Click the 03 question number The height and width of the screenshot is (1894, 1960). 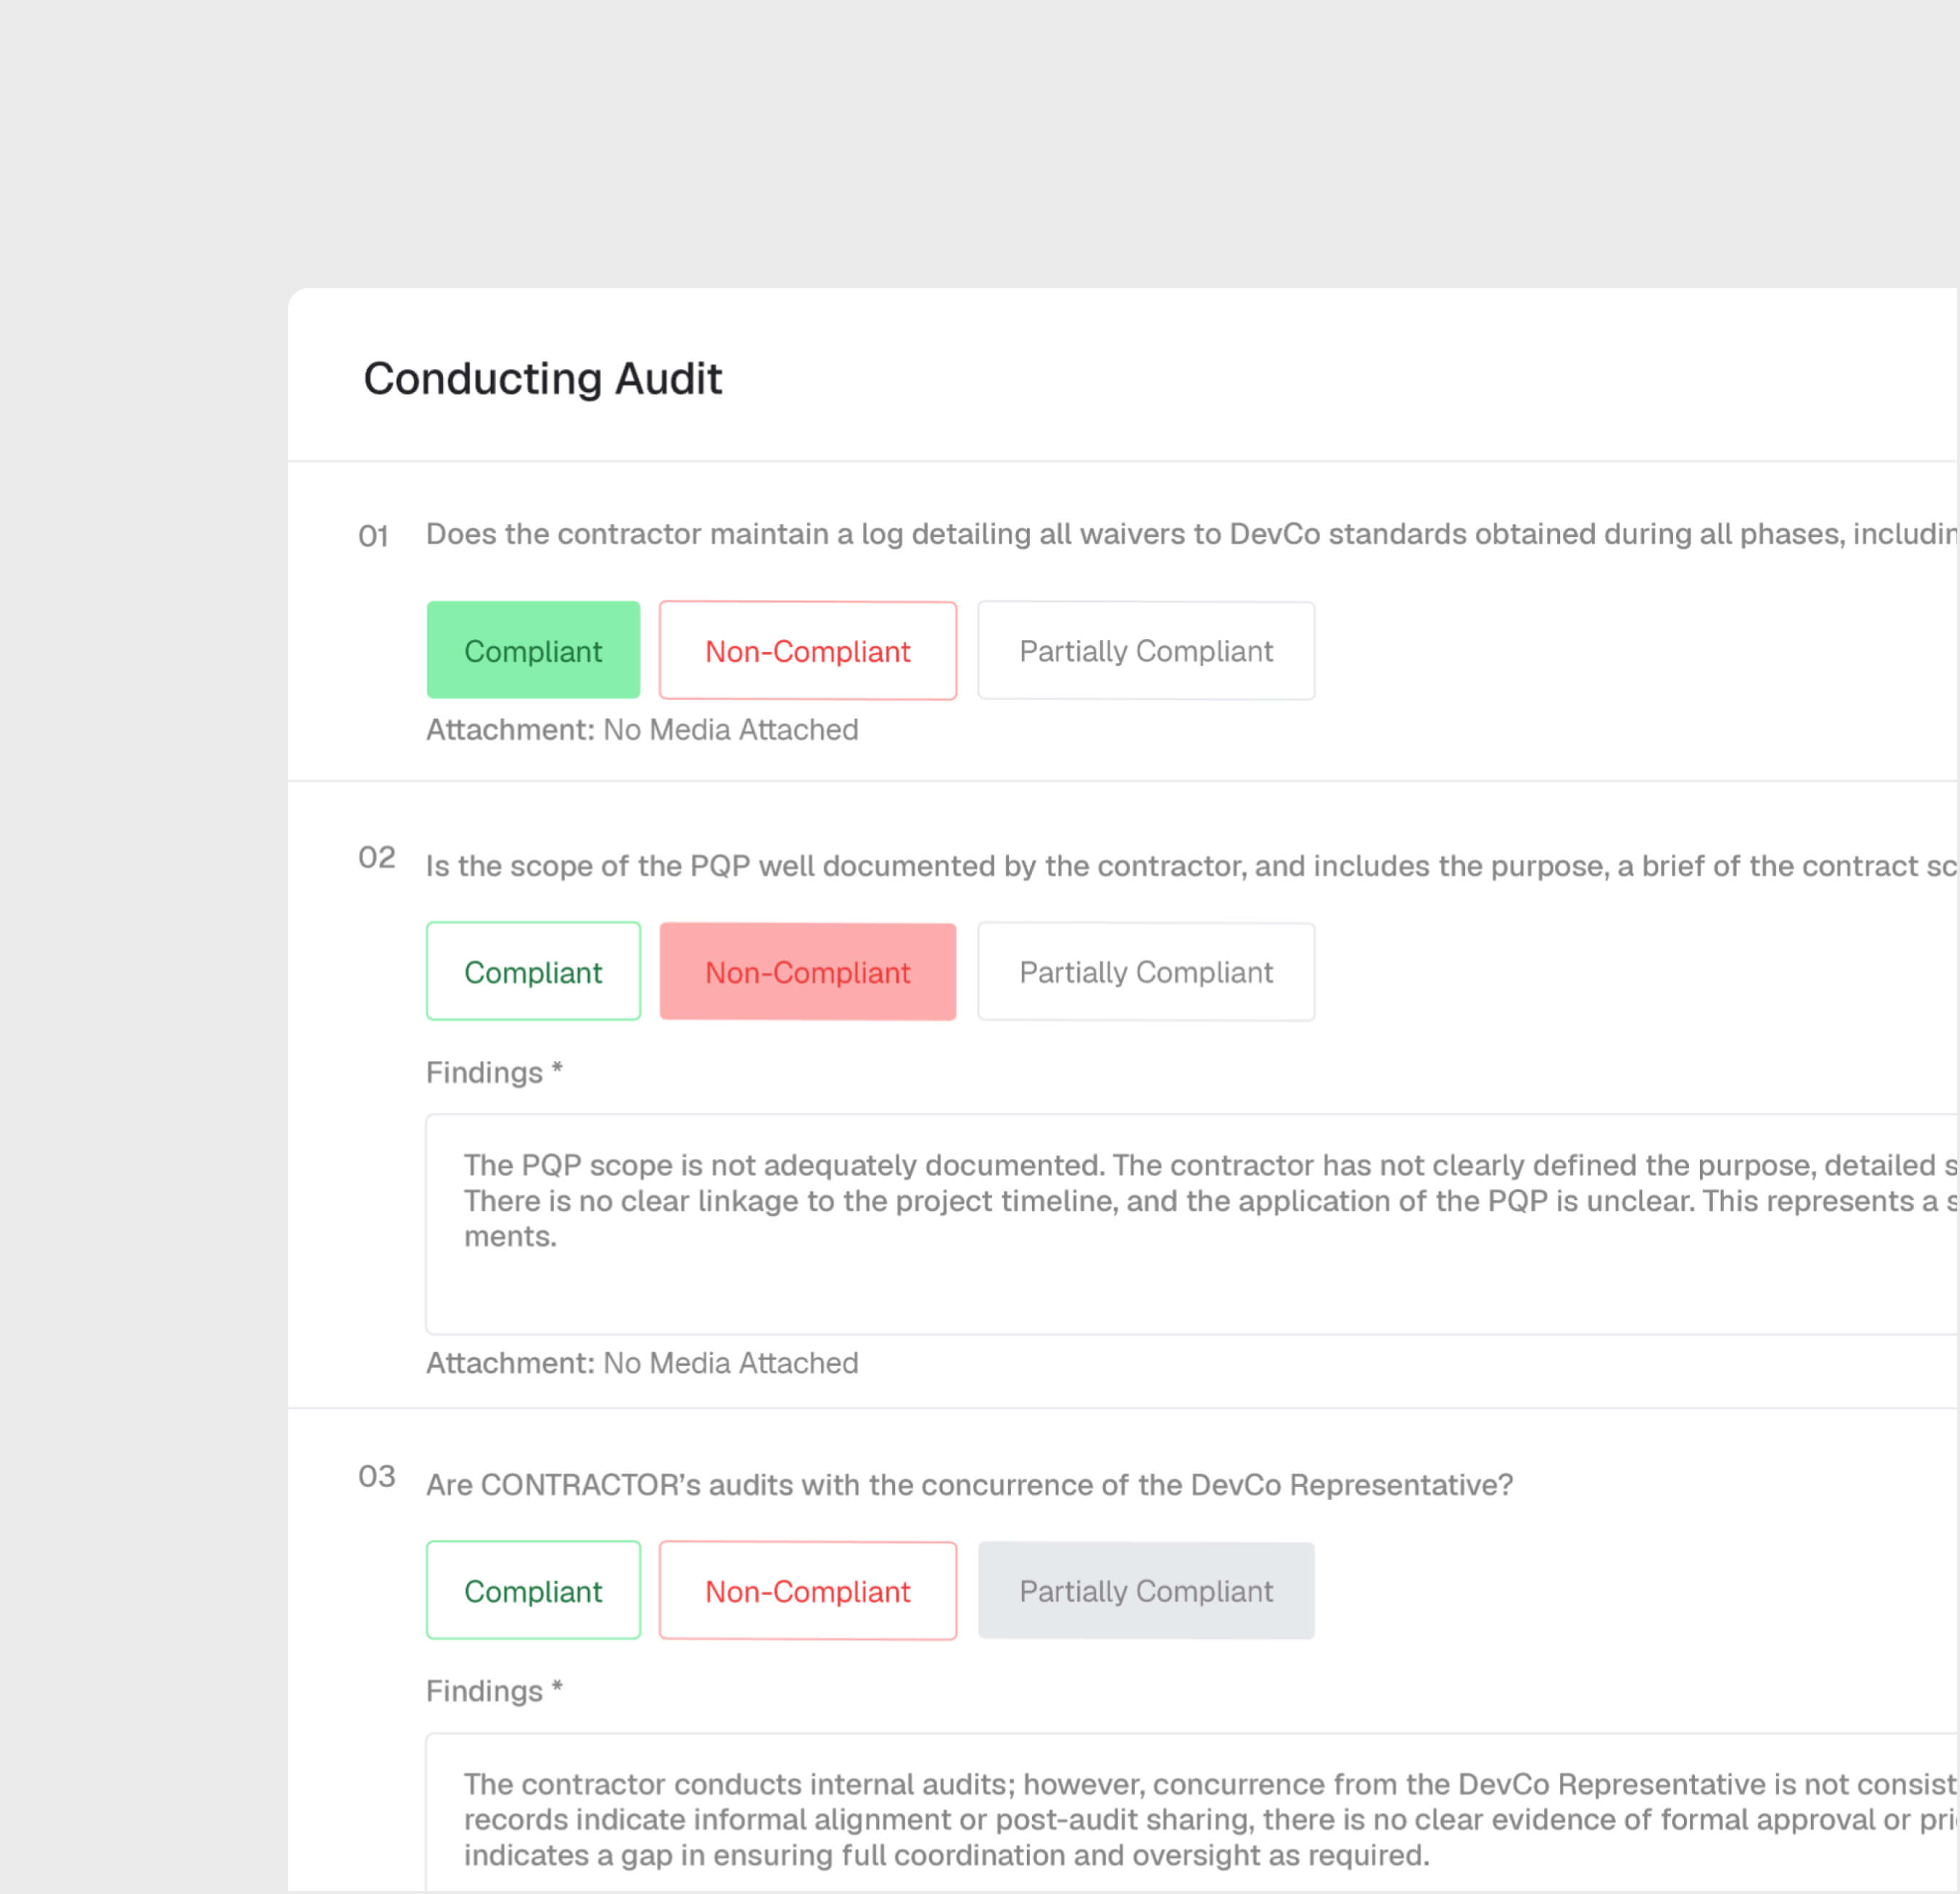pos(377,1477)
